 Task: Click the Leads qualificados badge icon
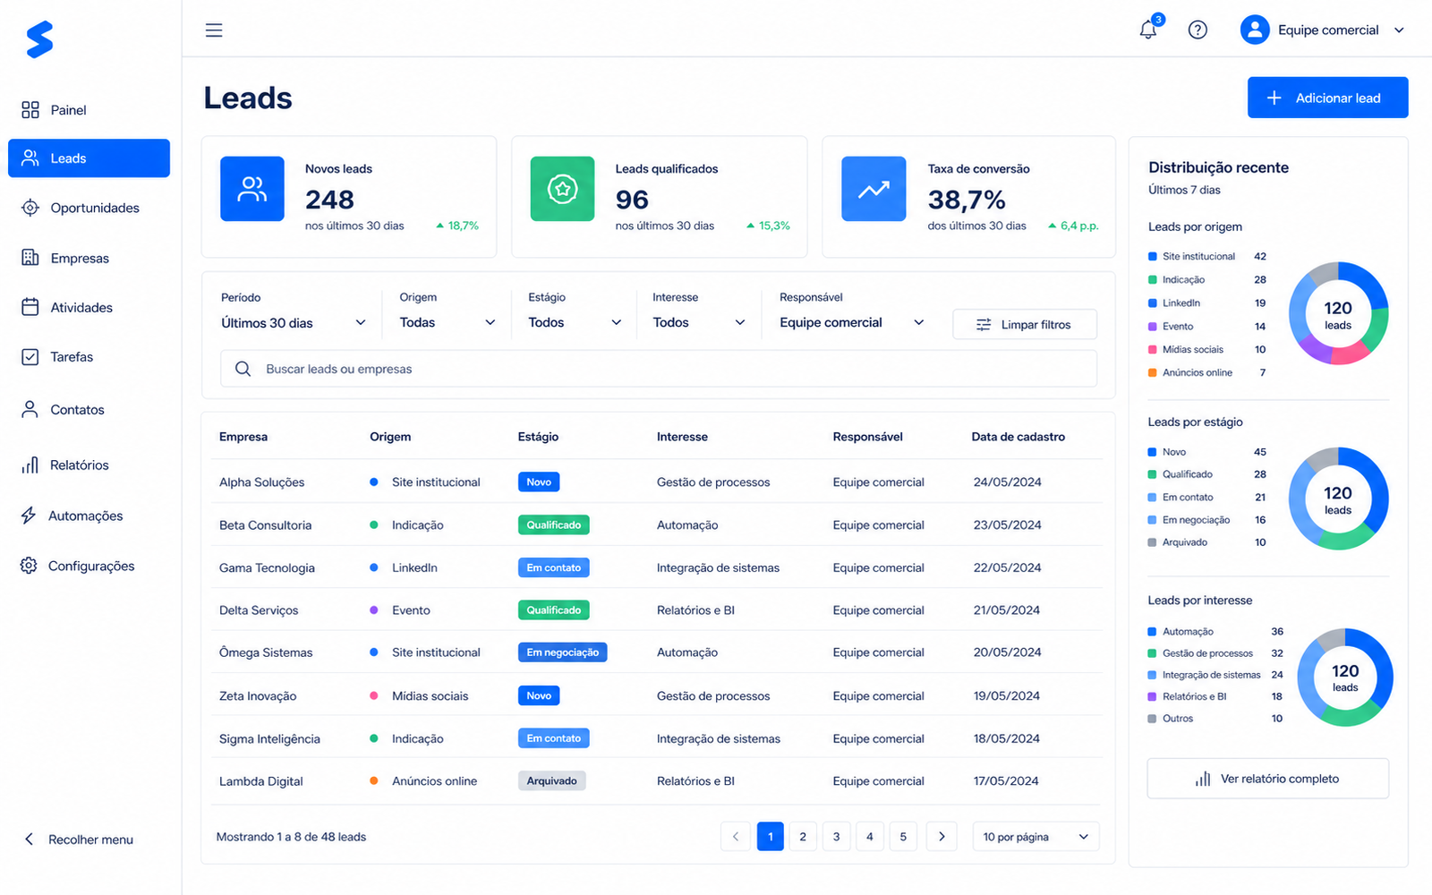pyautogui.click(x=562, y=189)
